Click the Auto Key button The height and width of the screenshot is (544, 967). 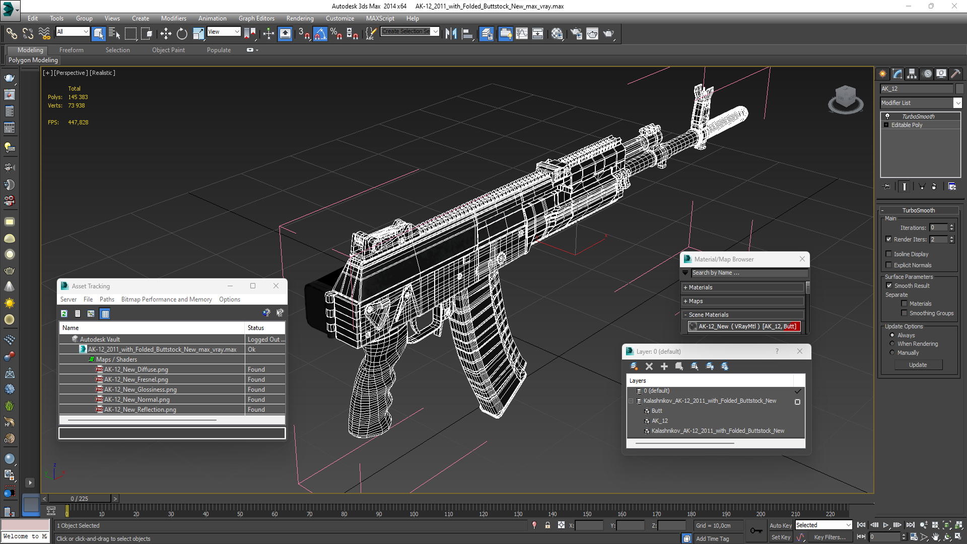pos(780,525)
